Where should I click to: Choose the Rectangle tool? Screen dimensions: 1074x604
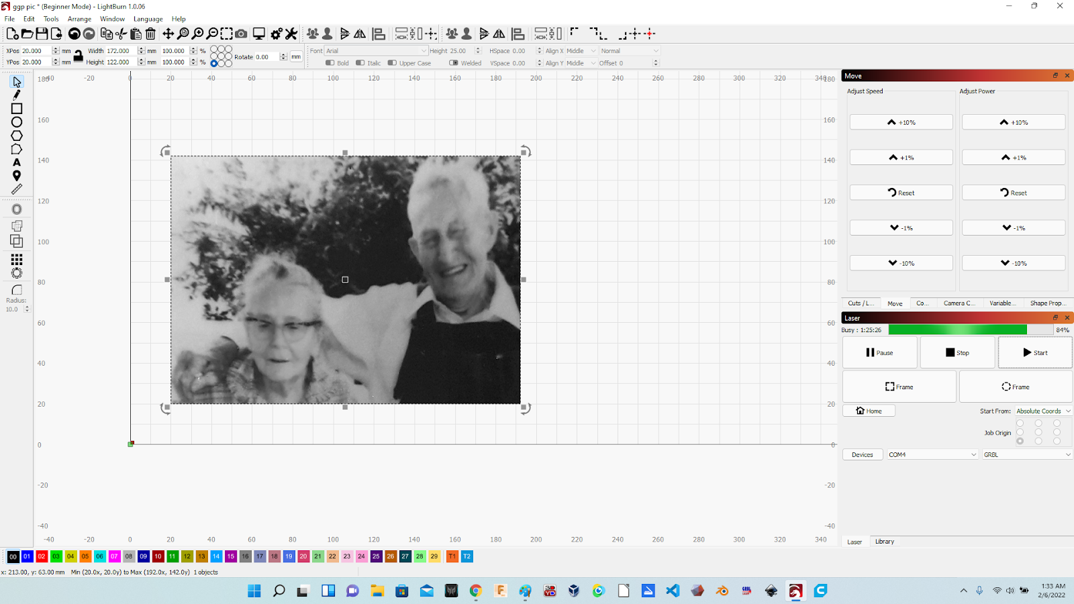[x=17, y=109]
